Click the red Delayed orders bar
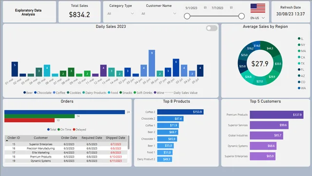This screenshot has width=312, height=176. [x=29, y=120]
